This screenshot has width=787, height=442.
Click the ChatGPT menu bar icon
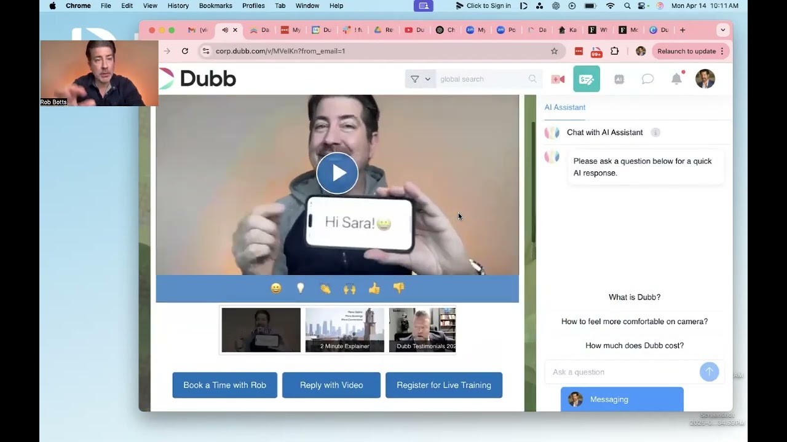point(556,6)
